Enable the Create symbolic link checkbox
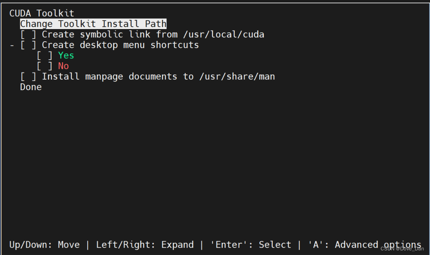 click(29, 34)
